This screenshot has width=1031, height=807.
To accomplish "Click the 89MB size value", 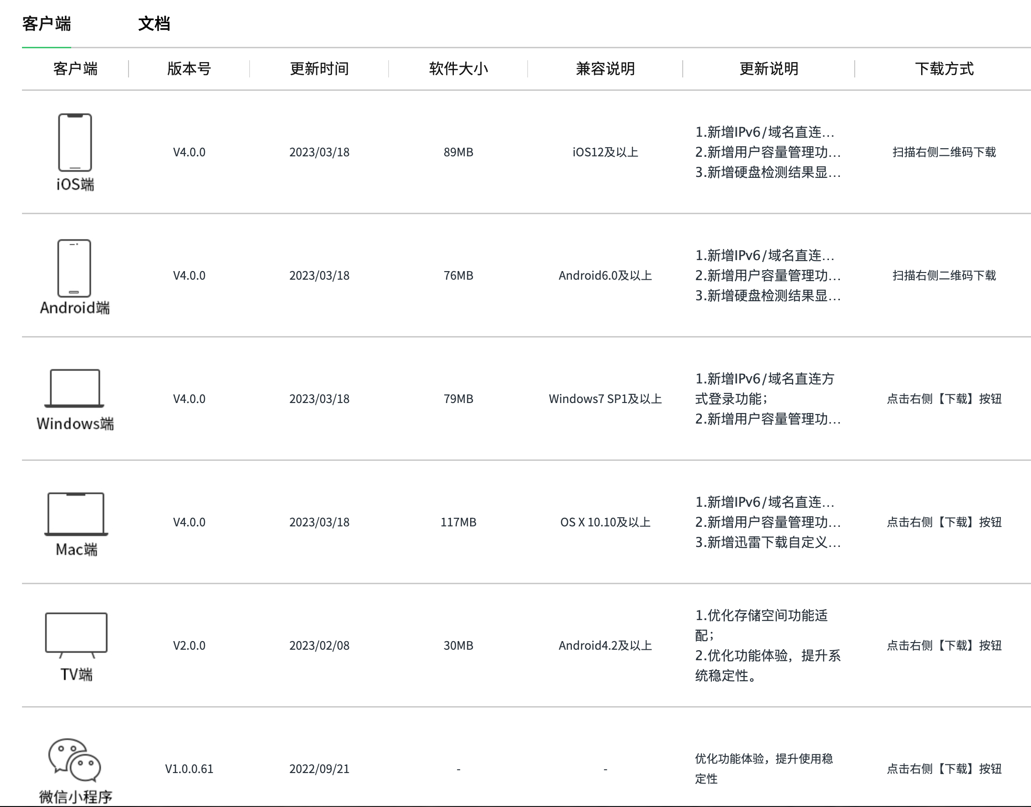I will tap(458, 153).
